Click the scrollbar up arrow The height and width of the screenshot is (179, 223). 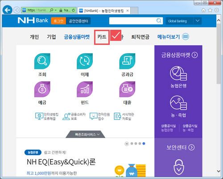point(219,20)
